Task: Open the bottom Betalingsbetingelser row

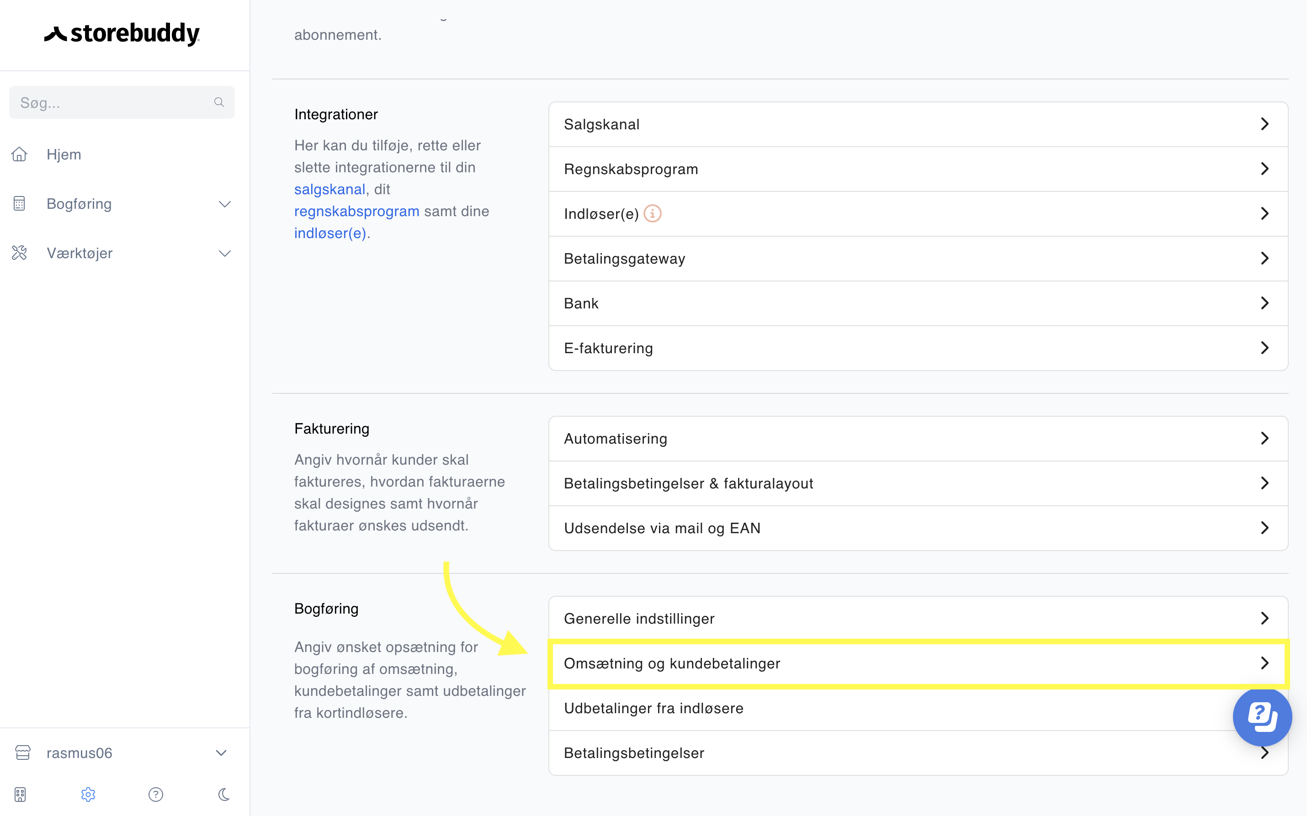Action: (x=918, y=753)
